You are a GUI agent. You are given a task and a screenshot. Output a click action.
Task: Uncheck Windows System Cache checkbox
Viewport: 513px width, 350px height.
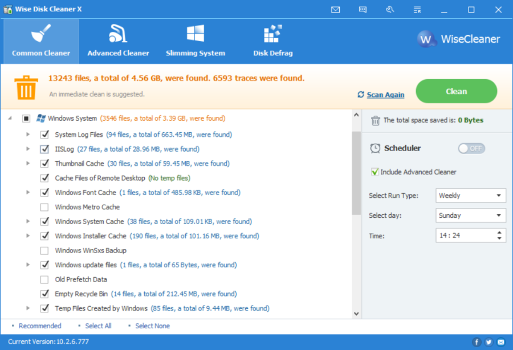44,221
